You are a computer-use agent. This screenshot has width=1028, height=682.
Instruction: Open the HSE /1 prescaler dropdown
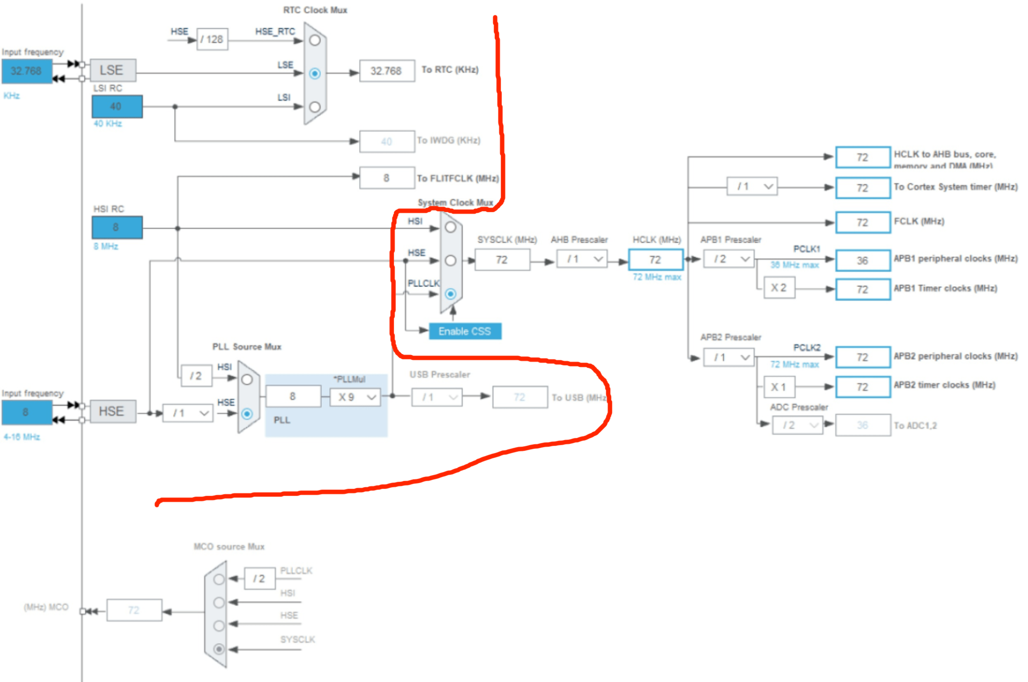[x=188, y=413]
